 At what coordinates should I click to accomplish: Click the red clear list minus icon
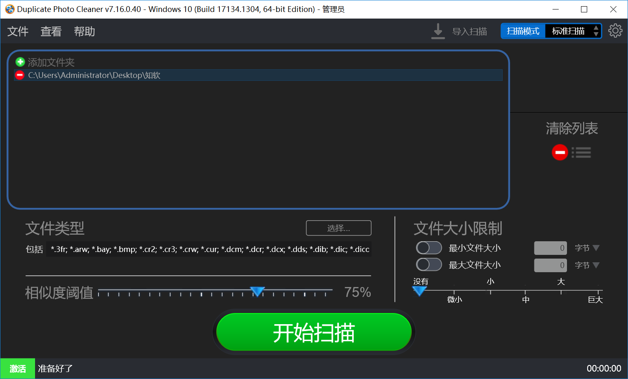pyautogui.click(x=560, y=152)
